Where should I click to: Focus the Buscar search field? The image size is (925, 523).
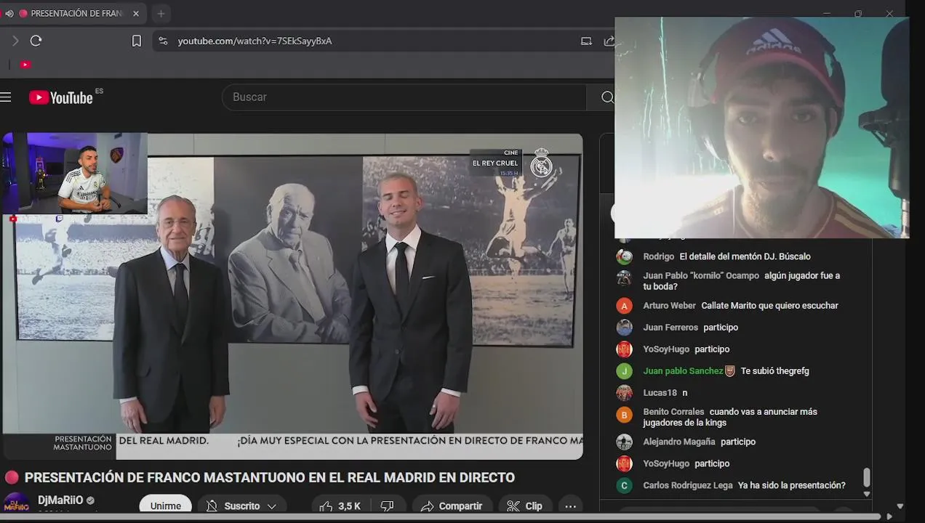pyautogui.click(x=404, y=97)
